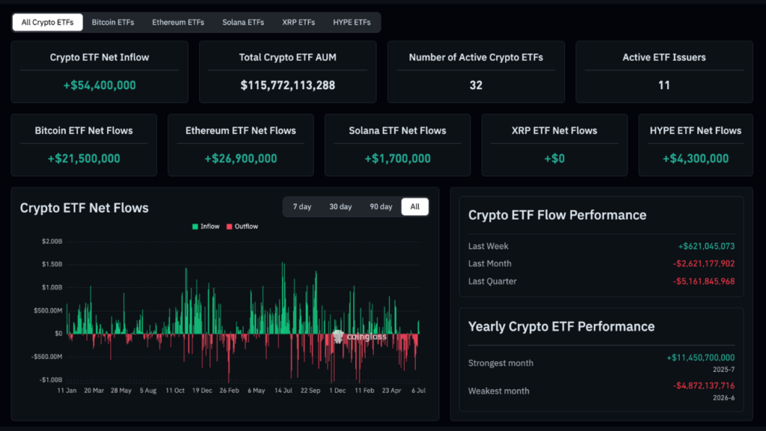Set chart range to 7 day
This screenshot has height=431, width=766.
302,207
